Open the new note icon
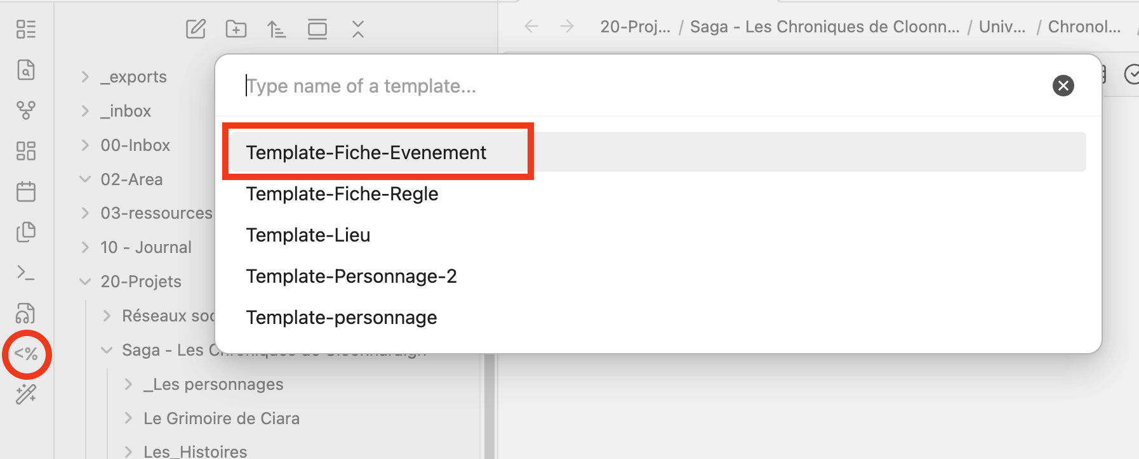1139x459 pixels. 196,29
